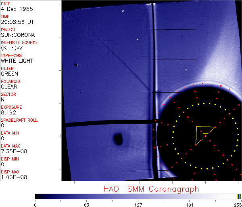Click the "DISP MAX" label
Viewport: 242px width, 207px height.
click(10, 172)
